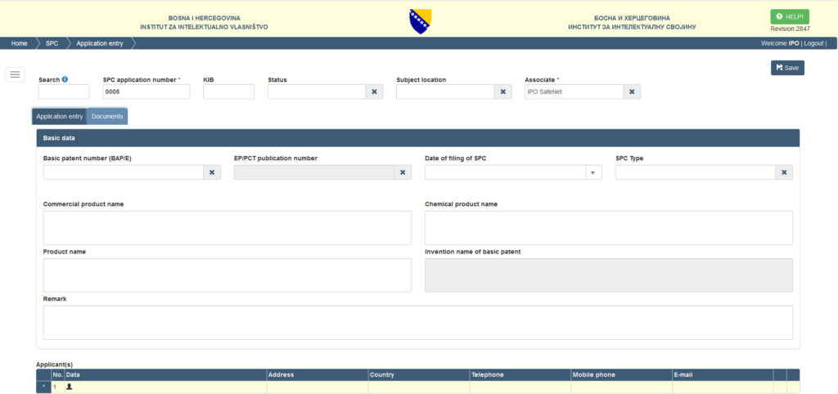838x394 pixels.
Task: Select Application entry breadcrumb item
Action: coord(99,43)
